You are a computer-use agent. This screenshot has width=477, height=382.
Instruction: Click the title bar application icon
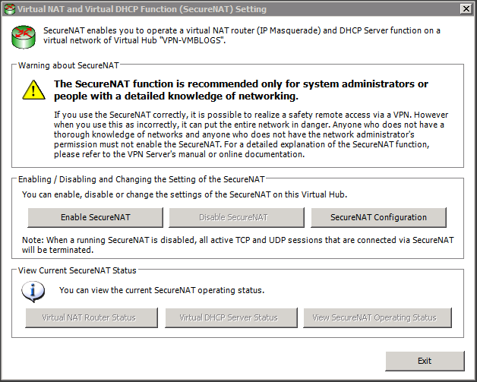11,8
